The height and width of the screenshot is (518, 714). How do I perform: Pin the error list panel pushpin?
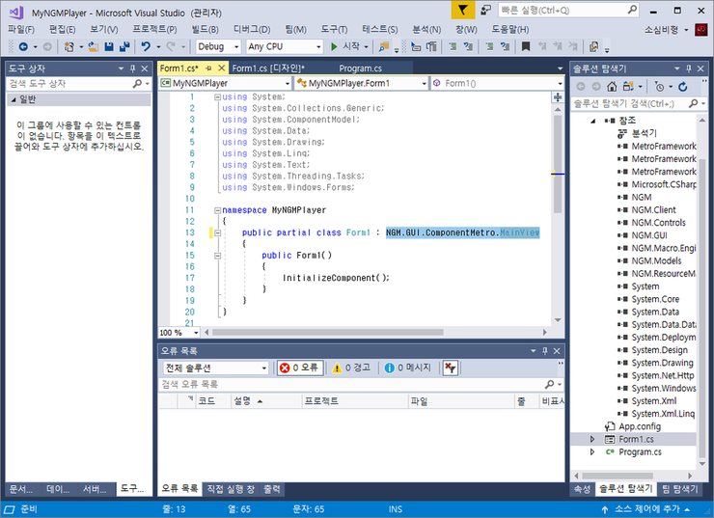(x=544, y=351)
